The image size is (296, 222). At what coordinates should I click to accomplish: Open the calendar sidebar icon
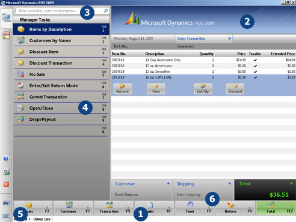6,35
